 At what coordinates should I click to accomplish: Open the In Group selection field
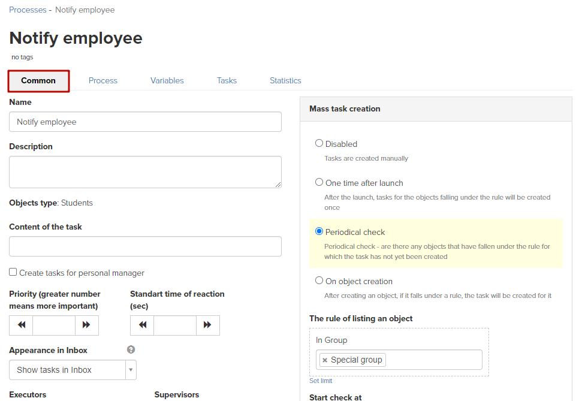[432, 360]
